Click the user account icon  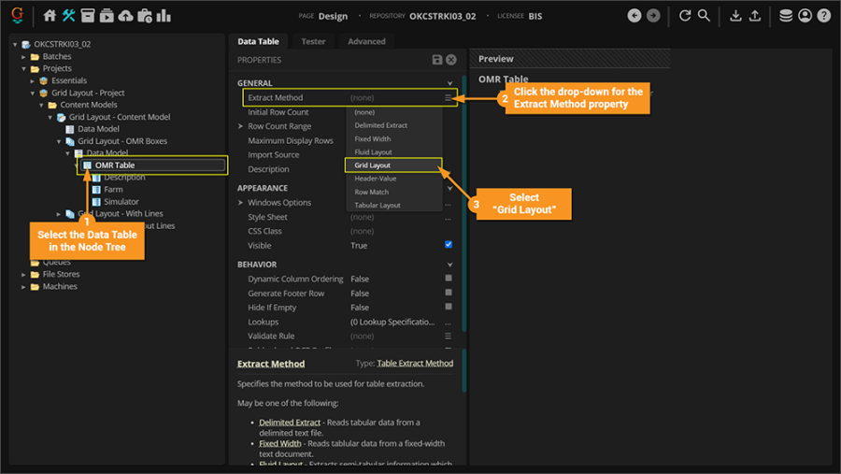(805, 16)
